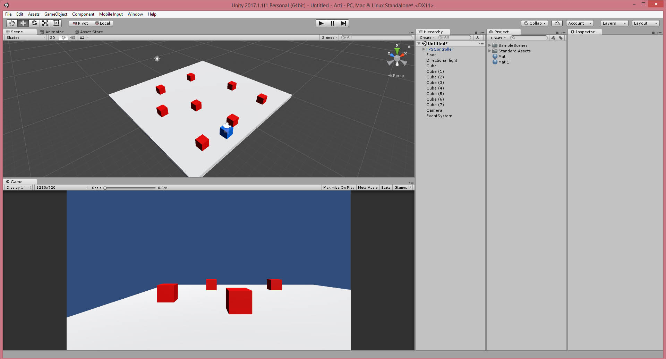The height and width of the screenshot is (359, 666).
Task: Click Create button in Hierarchy panel
Action: 427,37
